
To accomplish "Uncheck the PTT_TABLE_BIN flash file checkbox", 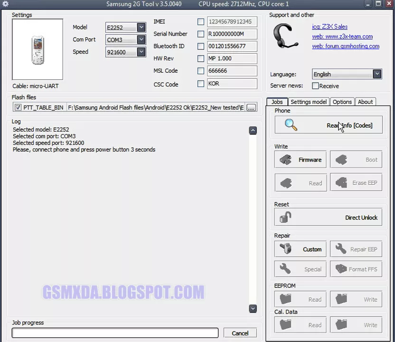I will pyautogui.click(x=18, y=108).
